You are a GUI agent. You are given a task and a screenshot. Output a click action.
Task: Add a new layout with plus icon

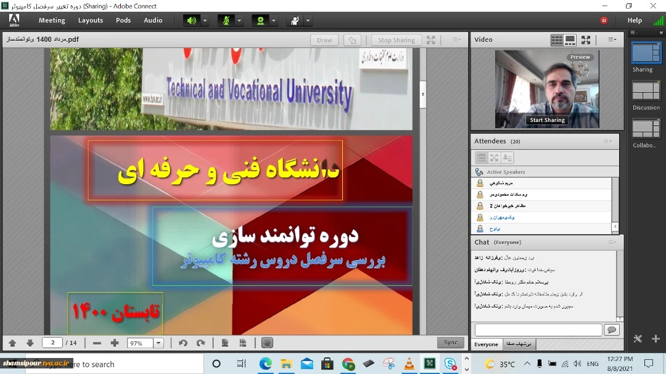(x=656, y=339)
